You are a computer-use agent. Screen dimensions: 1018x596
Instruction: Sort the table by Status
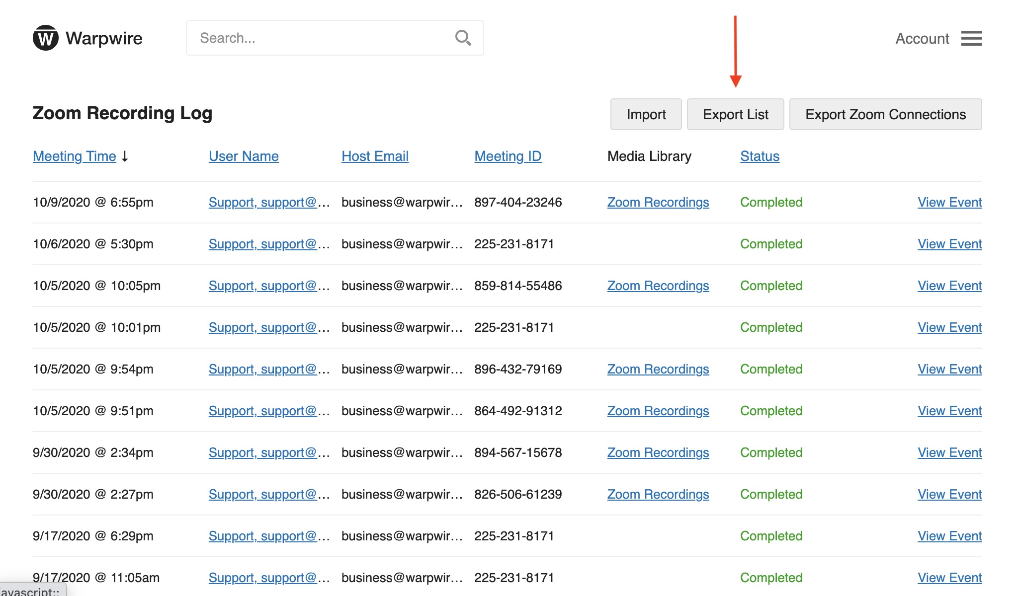point(759,156)
